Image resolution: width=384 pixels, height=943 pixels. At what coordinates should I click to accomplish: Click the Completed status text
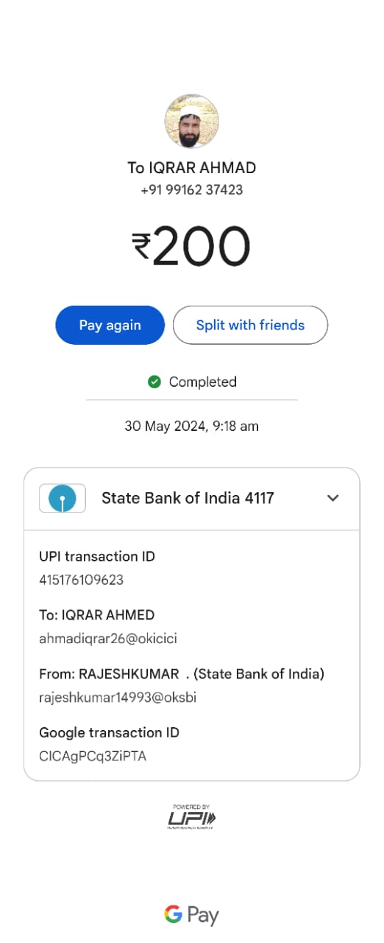pyautogui.click(x=203, y=382)
